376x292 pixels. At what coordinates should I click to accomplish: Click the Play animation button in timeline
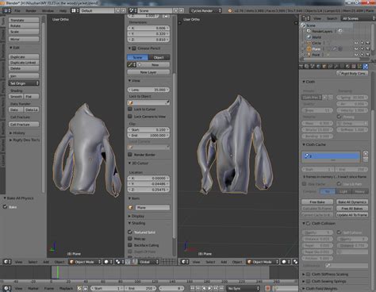[210, 288]
